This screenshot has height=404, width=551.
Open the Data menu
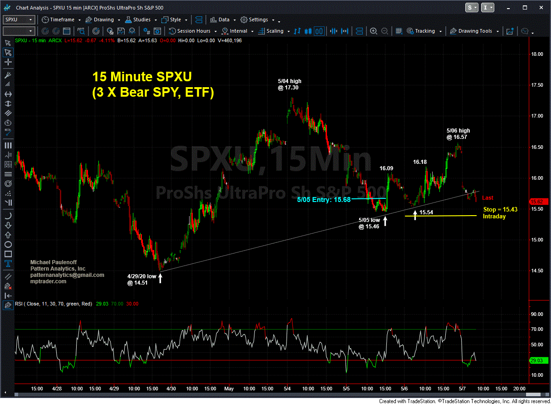[x=222, y=20]
